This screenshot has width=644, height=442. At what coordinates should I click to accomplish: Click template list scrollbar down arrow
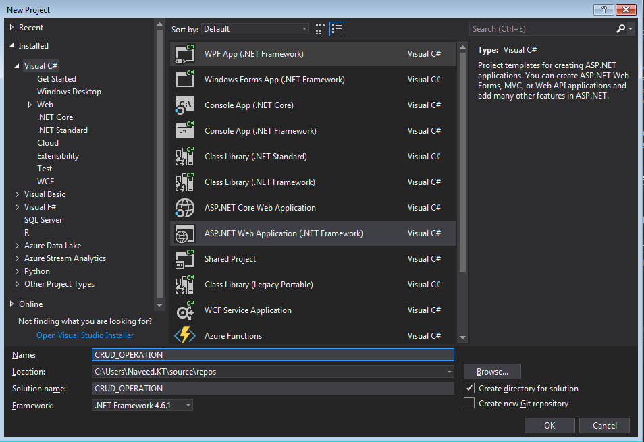click(463, 338)
